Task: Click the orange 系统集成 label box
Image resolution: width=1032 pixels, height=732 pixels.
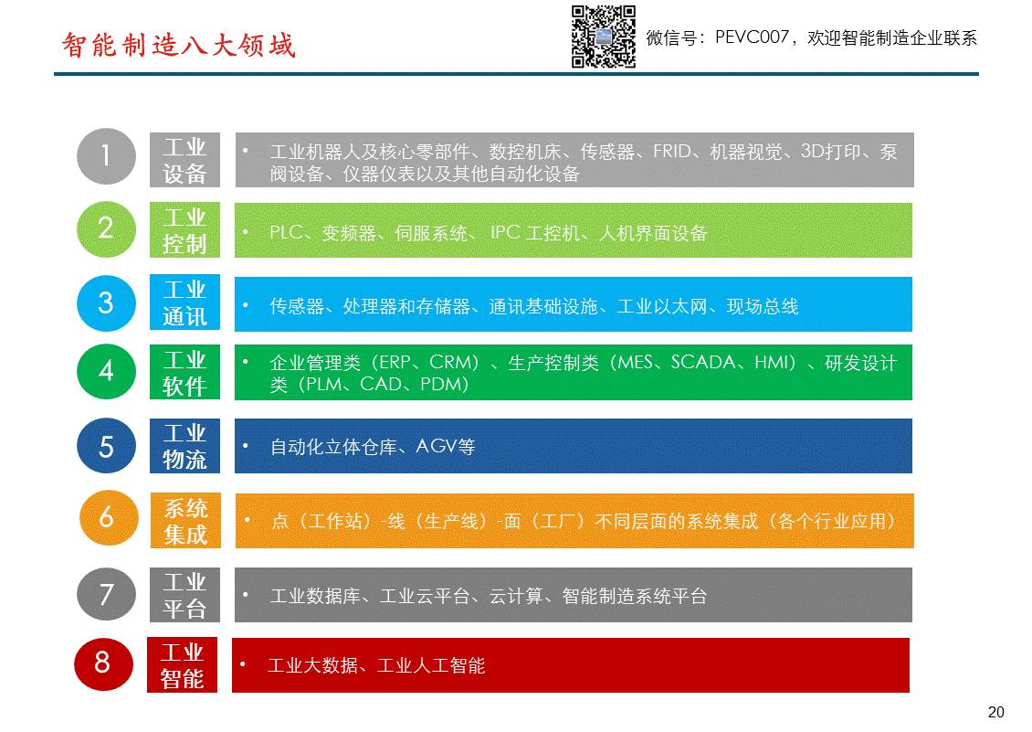Action: [185, 520]
